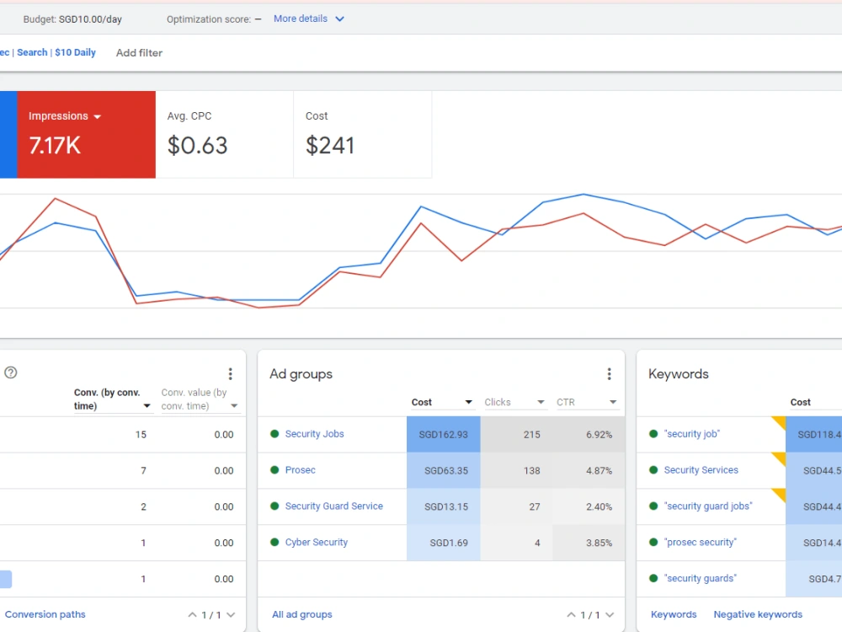Click yellow corner flag on Security Services cost
This screenshot has width=842, height=632.
click(781, 458)
